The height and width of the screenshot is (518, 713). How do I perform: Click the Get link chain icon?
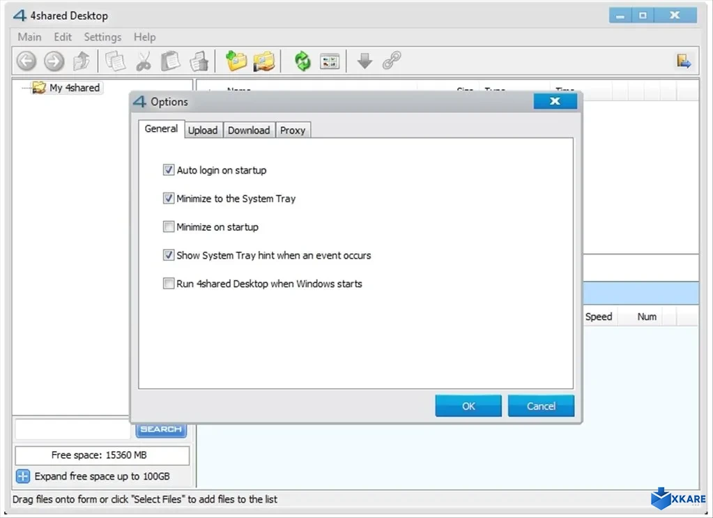(x=392, y=60)
